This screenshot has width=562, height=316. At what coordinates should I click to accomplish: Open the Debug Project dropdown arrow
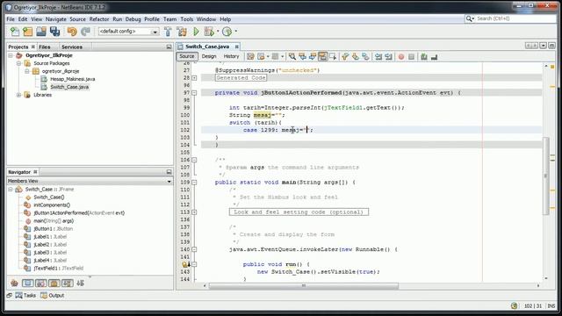[218, 32]
